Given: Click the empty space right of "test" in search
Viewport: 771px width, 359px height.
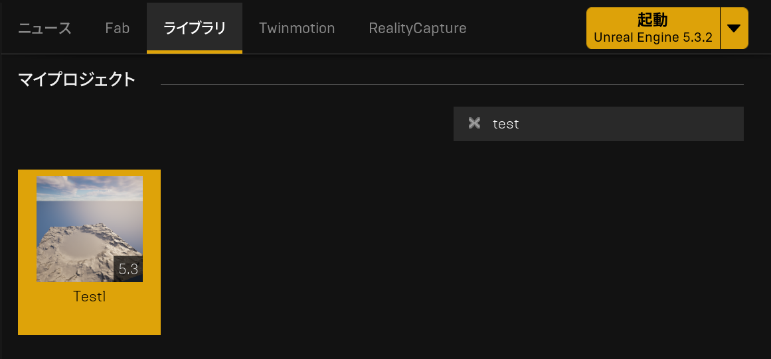Looking at the screenshot, I should point(631,124).
